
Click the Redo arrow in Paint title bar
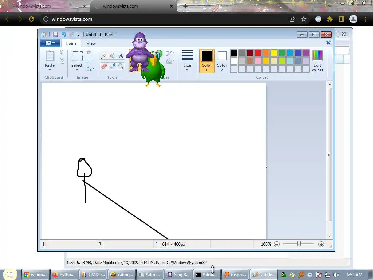point(71,35)
